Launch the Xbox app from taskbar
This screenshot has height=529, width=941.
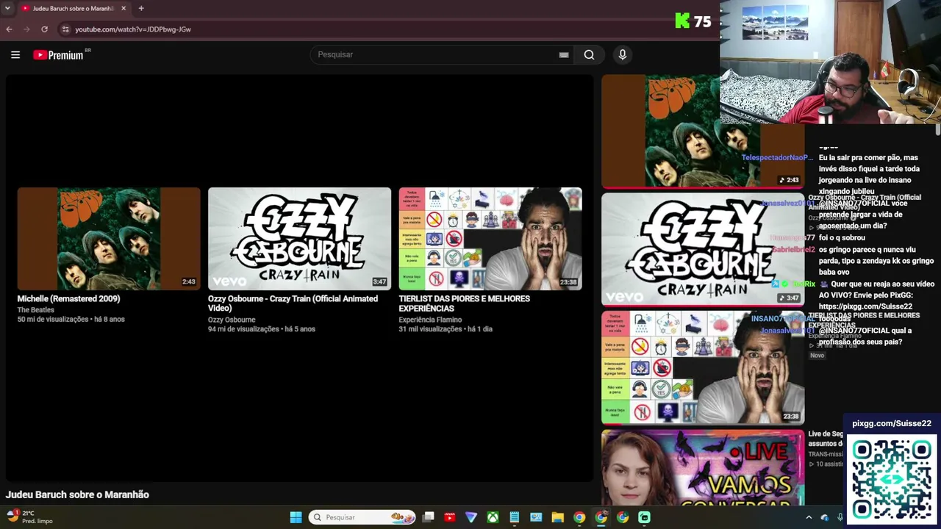click(493, 517)
